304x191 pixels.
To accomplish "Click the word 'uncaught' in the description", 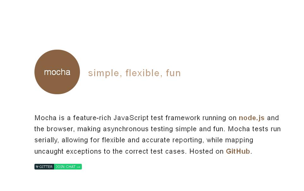I will click(x=49, y=151).
